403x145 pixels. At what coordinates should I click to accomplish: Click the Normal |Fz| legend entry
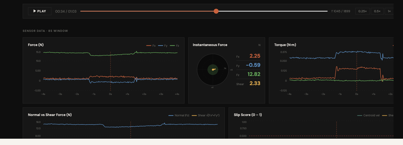click(x=179, y=115)
